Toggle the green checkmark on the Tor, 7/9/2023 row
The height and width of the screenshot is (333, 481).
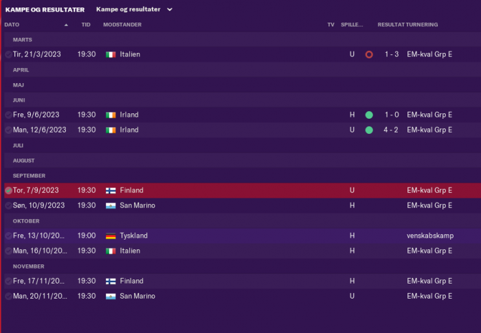click(x=8, y=190)
